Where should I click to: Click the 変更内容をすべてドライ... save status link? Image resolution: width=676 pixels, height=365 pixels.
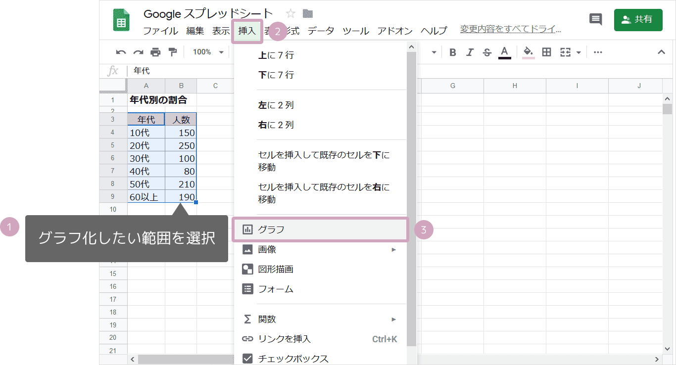pos(510,30)
